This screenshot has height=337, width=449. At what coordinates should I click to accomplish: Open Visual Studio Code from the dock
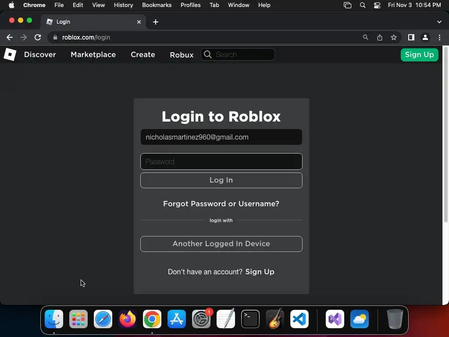coord(299,319)
